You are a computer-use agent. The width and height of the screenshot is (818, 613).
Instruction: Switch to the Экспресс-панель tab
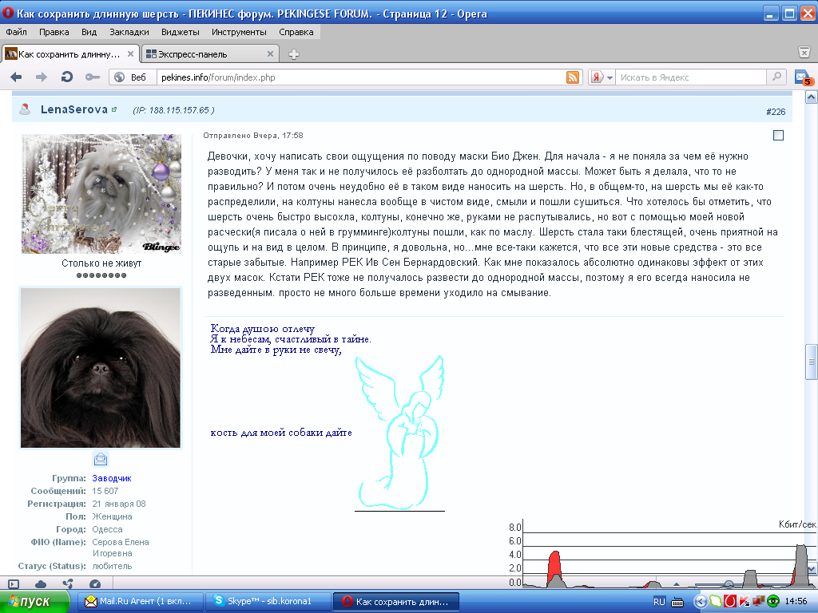[x=210, y=54]
